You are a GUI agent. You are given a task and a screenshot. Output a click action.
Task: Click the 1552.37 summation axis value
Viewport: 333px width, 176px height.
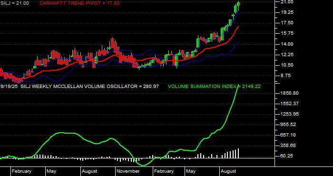click(290, 104)
